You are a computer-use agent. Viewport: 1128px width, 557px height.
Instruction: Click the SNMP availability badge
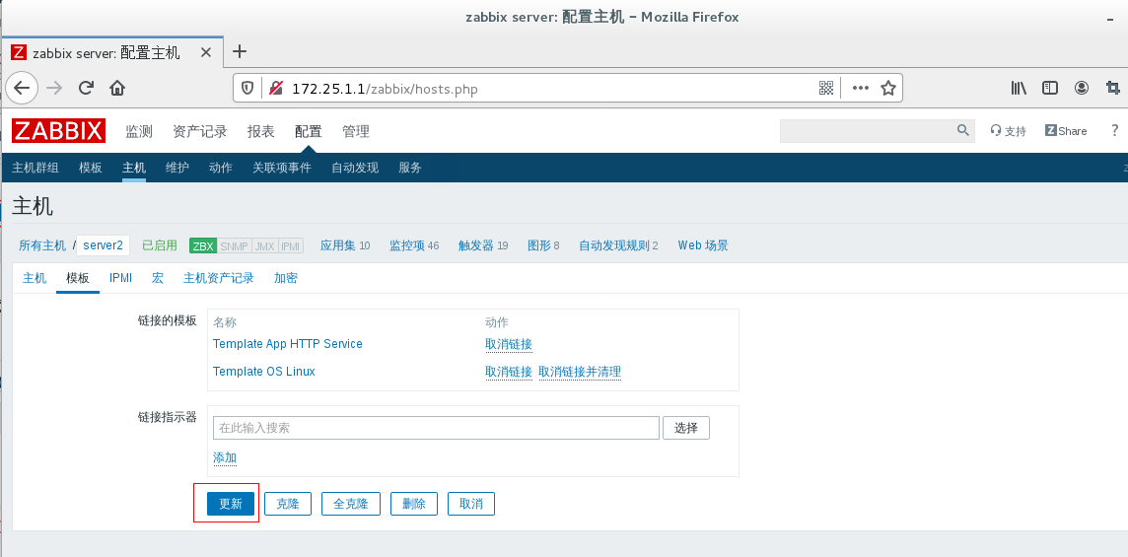pyautogui.click(x=235, y=246)
